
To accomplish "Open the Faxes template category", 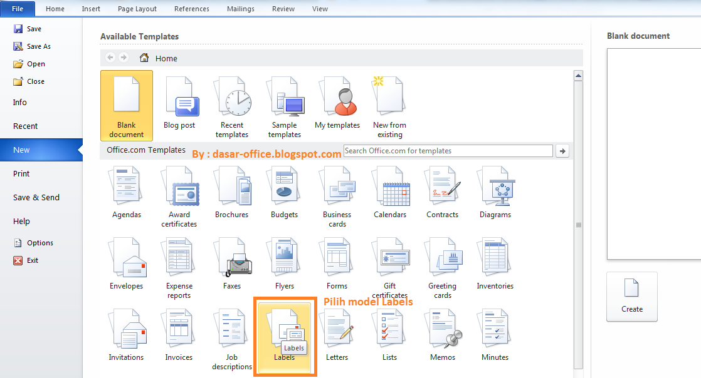I will pyautogui.click(x=231, y=264).
